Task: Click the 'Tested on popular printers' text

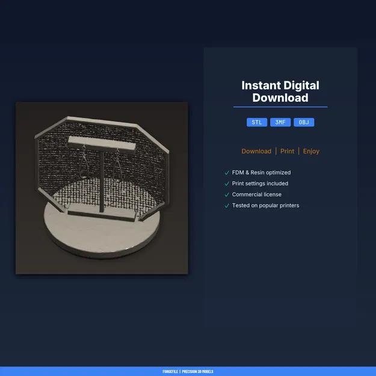Action: point(265,206)
